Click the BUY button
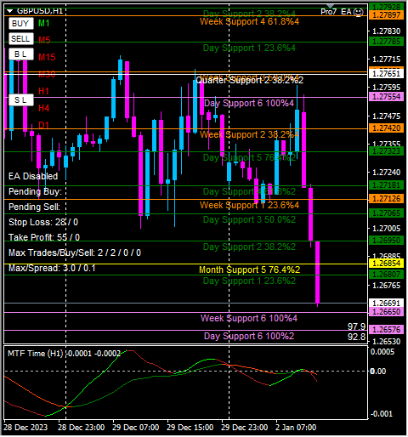Viewport: 408px width, 437px height. tap(21, 23)
